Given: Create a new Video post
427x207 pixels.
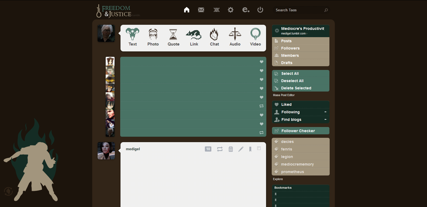Looking at the screenshot, I should tap(255, 37).
